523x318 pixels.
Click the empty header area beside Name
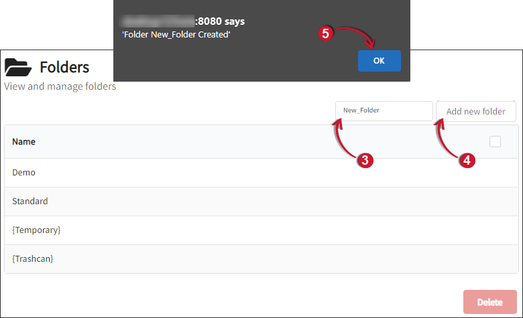pos(255,142)
